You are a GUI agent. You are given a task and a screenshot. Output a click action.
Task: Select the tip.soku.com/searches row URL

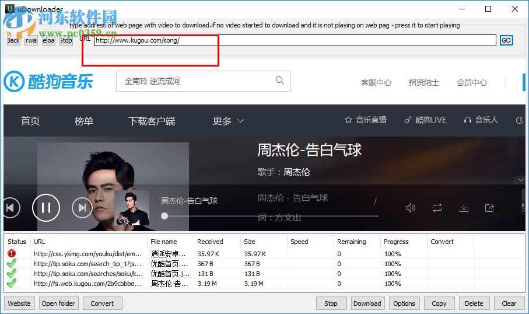[89, 274]
